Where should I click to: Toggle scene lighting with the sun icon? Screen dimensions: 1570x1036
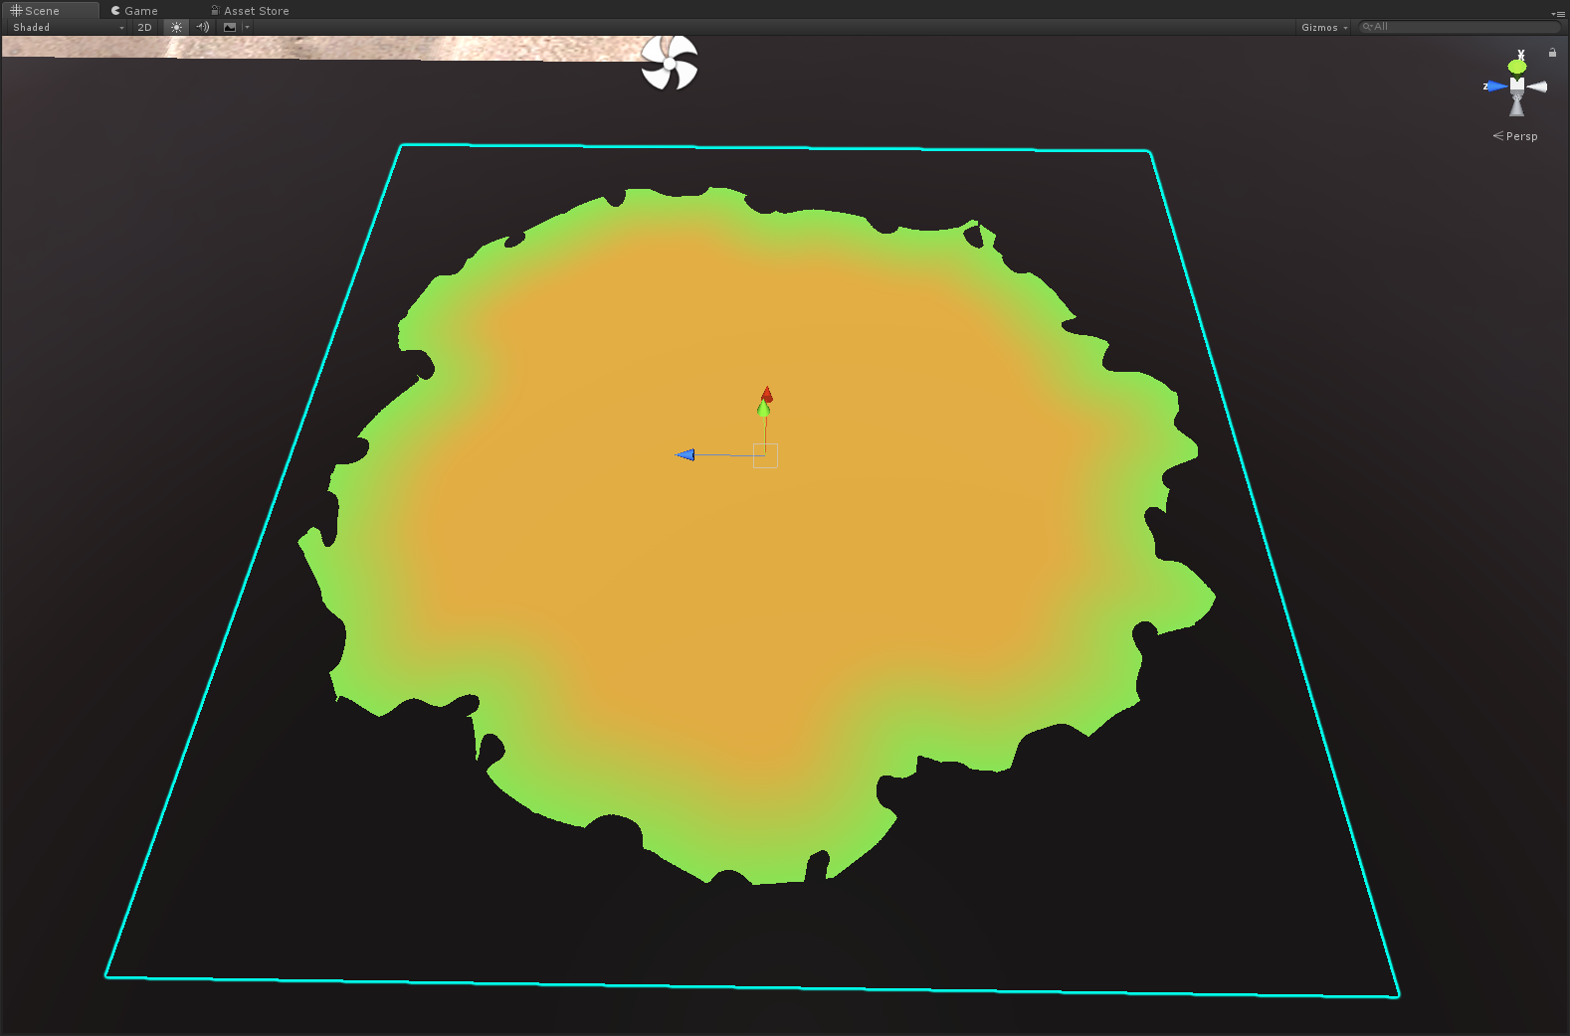[176, 27]
